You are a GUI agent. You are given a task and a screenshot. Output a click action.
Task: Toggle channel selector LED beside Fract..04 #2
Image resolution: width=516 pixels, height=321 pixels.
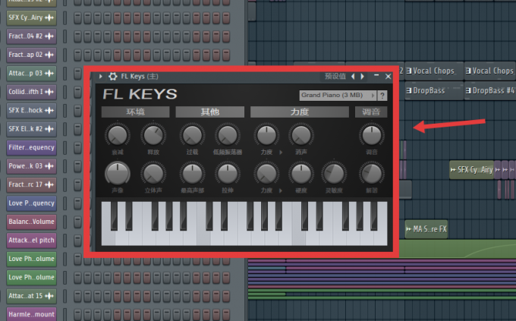tap(64, 36)
